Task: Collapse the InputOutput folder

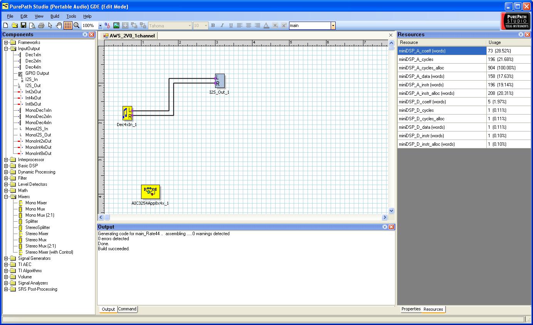Action: [6, 49]
